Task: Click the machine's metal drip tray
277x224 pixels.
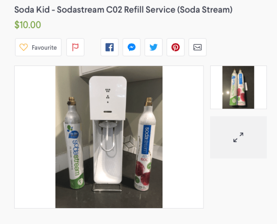Action: click(x=109, y=188)
